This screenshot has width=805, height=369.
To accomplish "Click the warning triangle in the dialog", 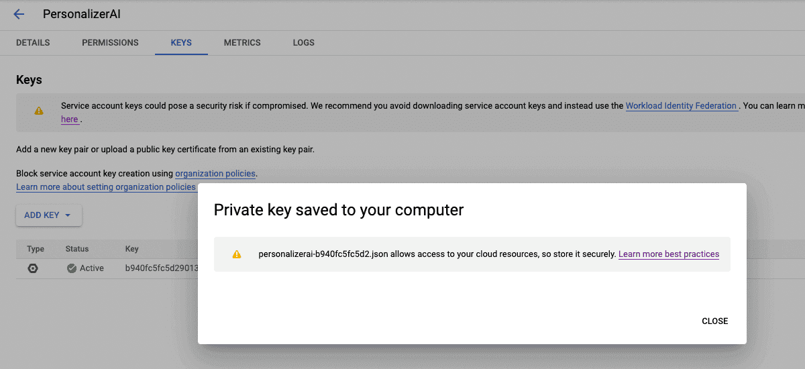I will pyautogui.click(x=236, y=254).
